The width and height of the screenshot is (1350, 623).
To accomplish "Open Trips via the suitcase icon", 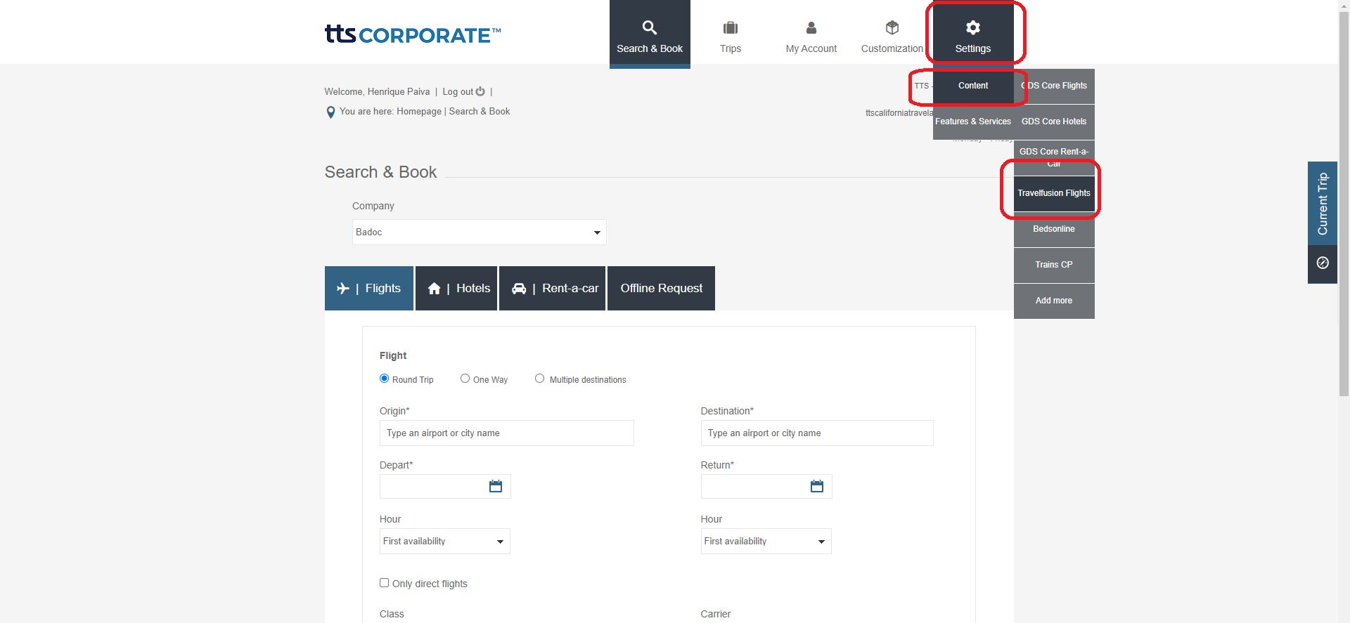I will point(730,28).
